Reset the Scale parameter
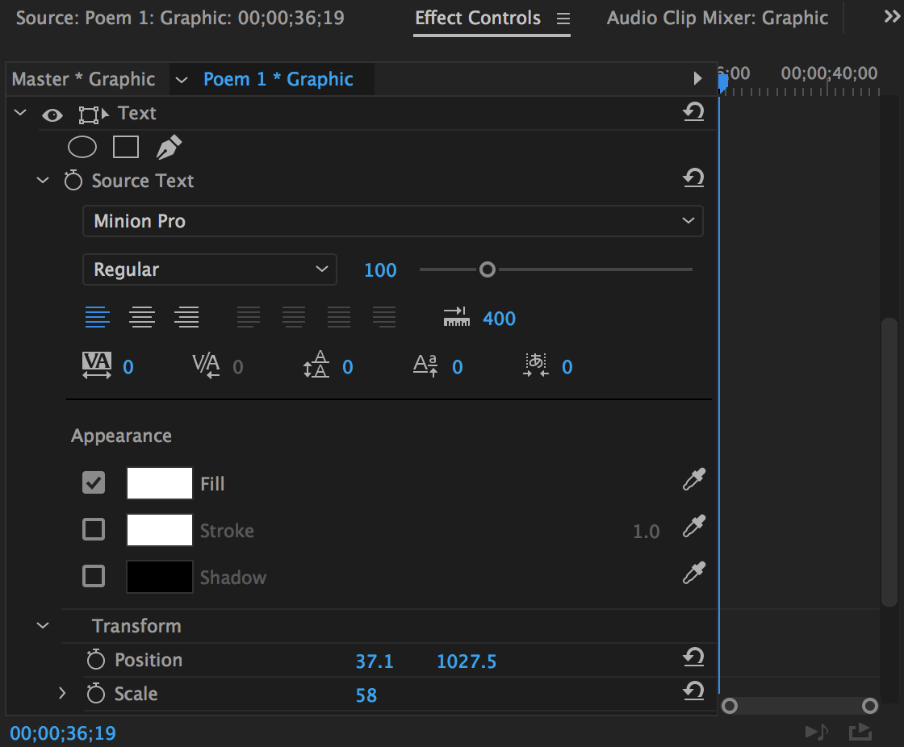The image size is (904, 747). pyautogui.click(x=693, y=691)
